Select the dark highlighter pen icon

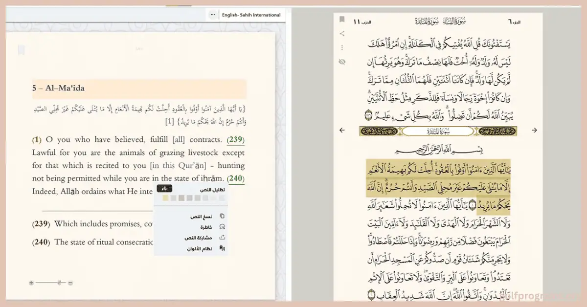[x=164, y=189]
